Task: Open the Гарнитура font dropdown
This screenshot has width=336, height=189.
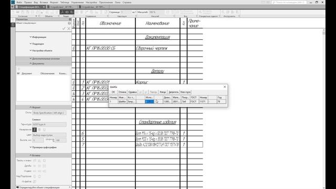Action: click(x=49, y=124)
